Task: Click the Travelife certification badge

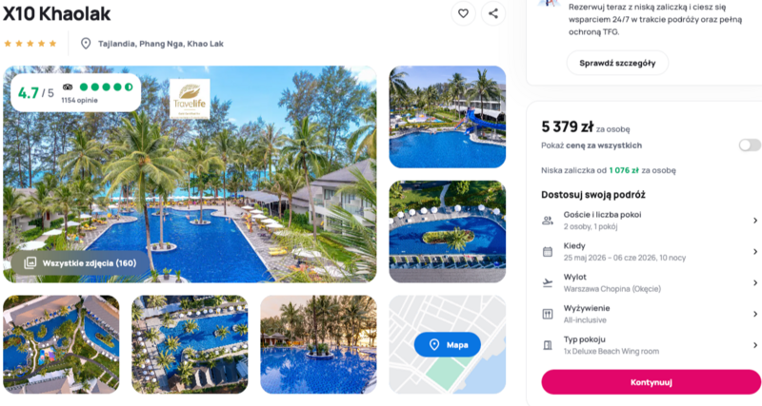Action: [190, 99]
